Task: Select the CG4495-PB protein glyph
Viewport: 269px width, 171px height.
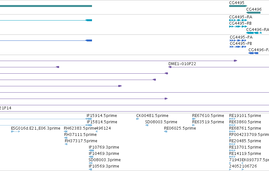Action: pyautogui.click(x=238, y=47)
